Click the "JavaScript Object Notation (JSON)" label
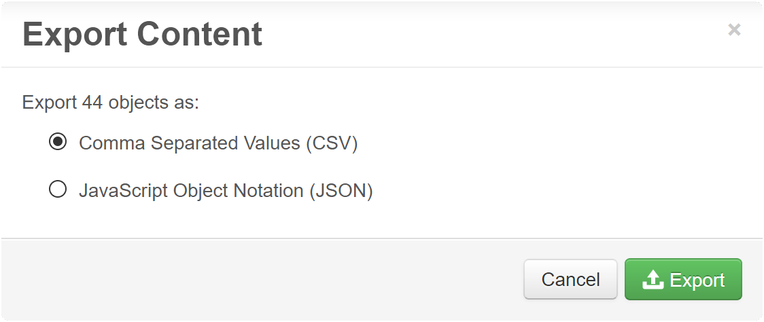This screenshot has width=764, height=322. (226, 190)
